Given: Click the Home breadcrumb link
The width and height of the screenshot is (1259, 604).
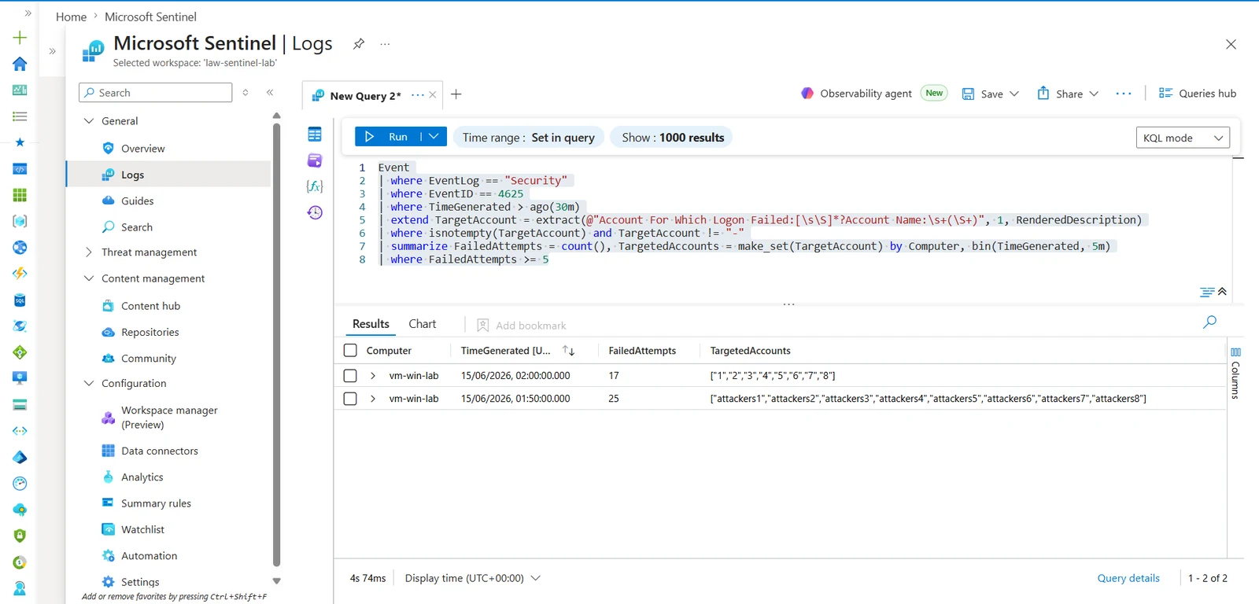Looking at the screenshot, I should coord(71,17).
